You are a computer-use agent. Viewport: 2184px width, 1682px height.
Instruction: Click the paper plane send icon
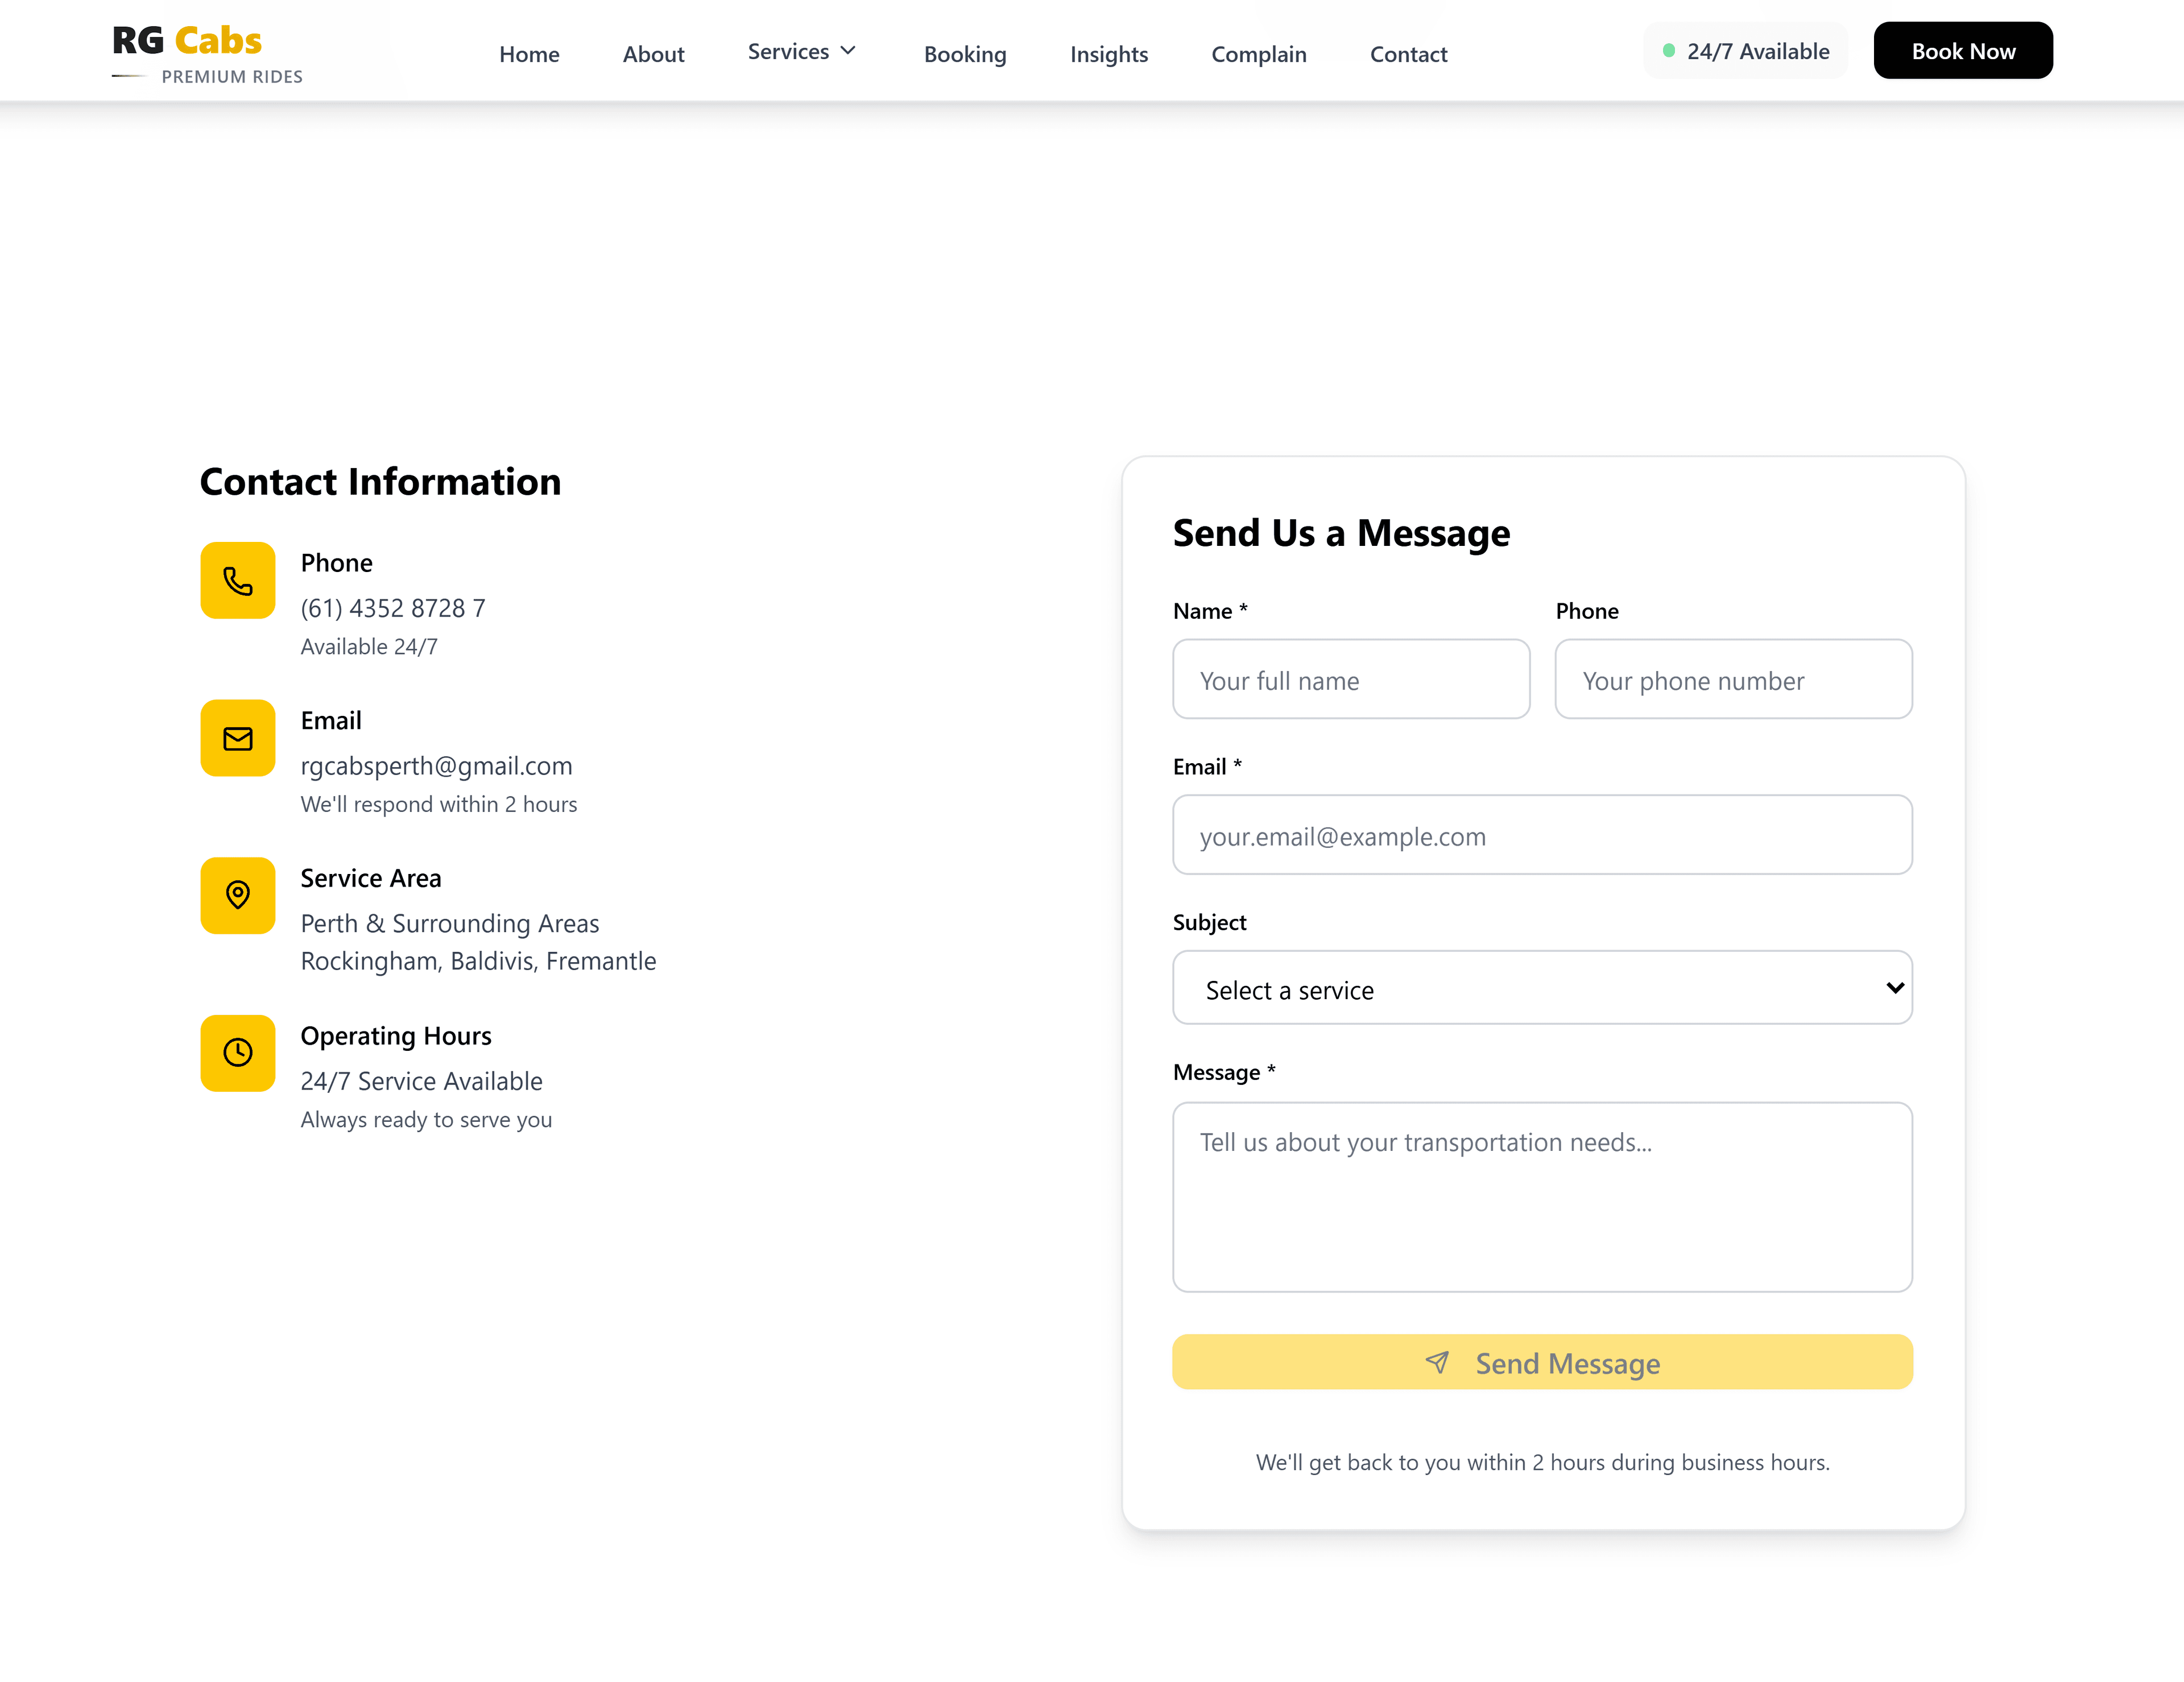[1437, 1362]
